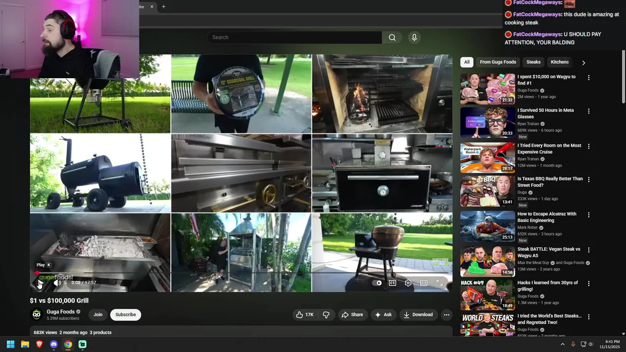
Task: Open Guga Foods channel name link
Action: tap(61, 312)
